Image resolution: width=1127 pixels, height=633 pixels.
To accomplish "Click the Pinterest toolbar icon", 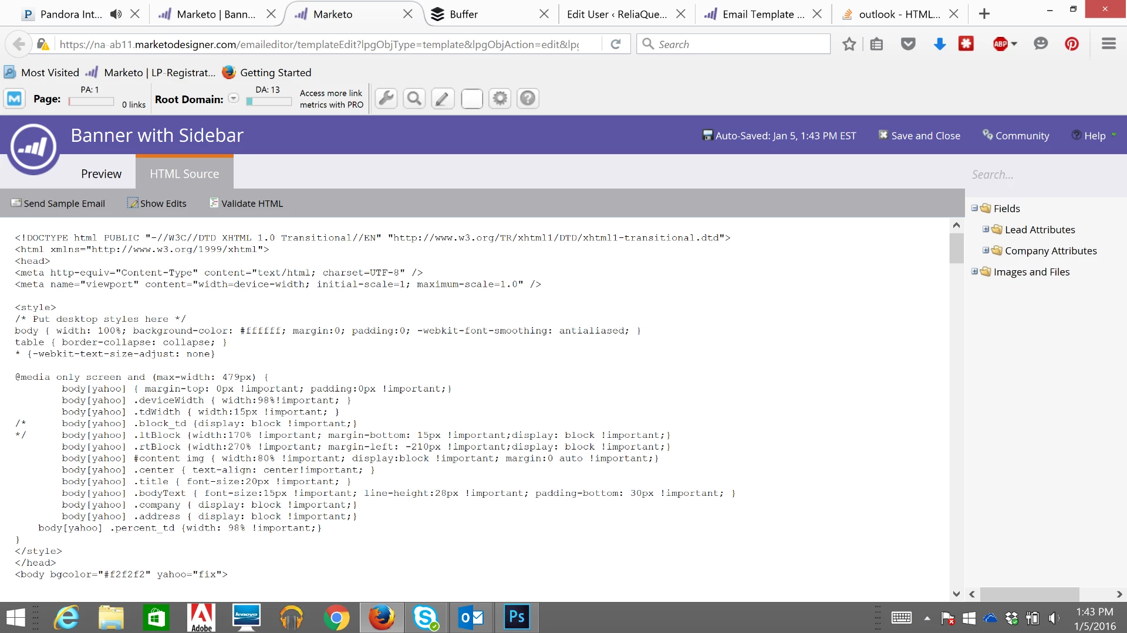I will pyautogui.click(x=1072, y=44).
